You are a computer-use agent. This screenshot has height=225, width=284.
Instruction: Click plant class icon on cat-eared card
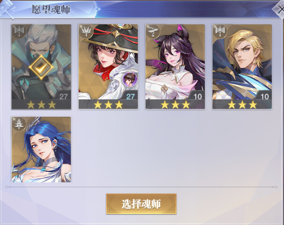coord(153,31)
